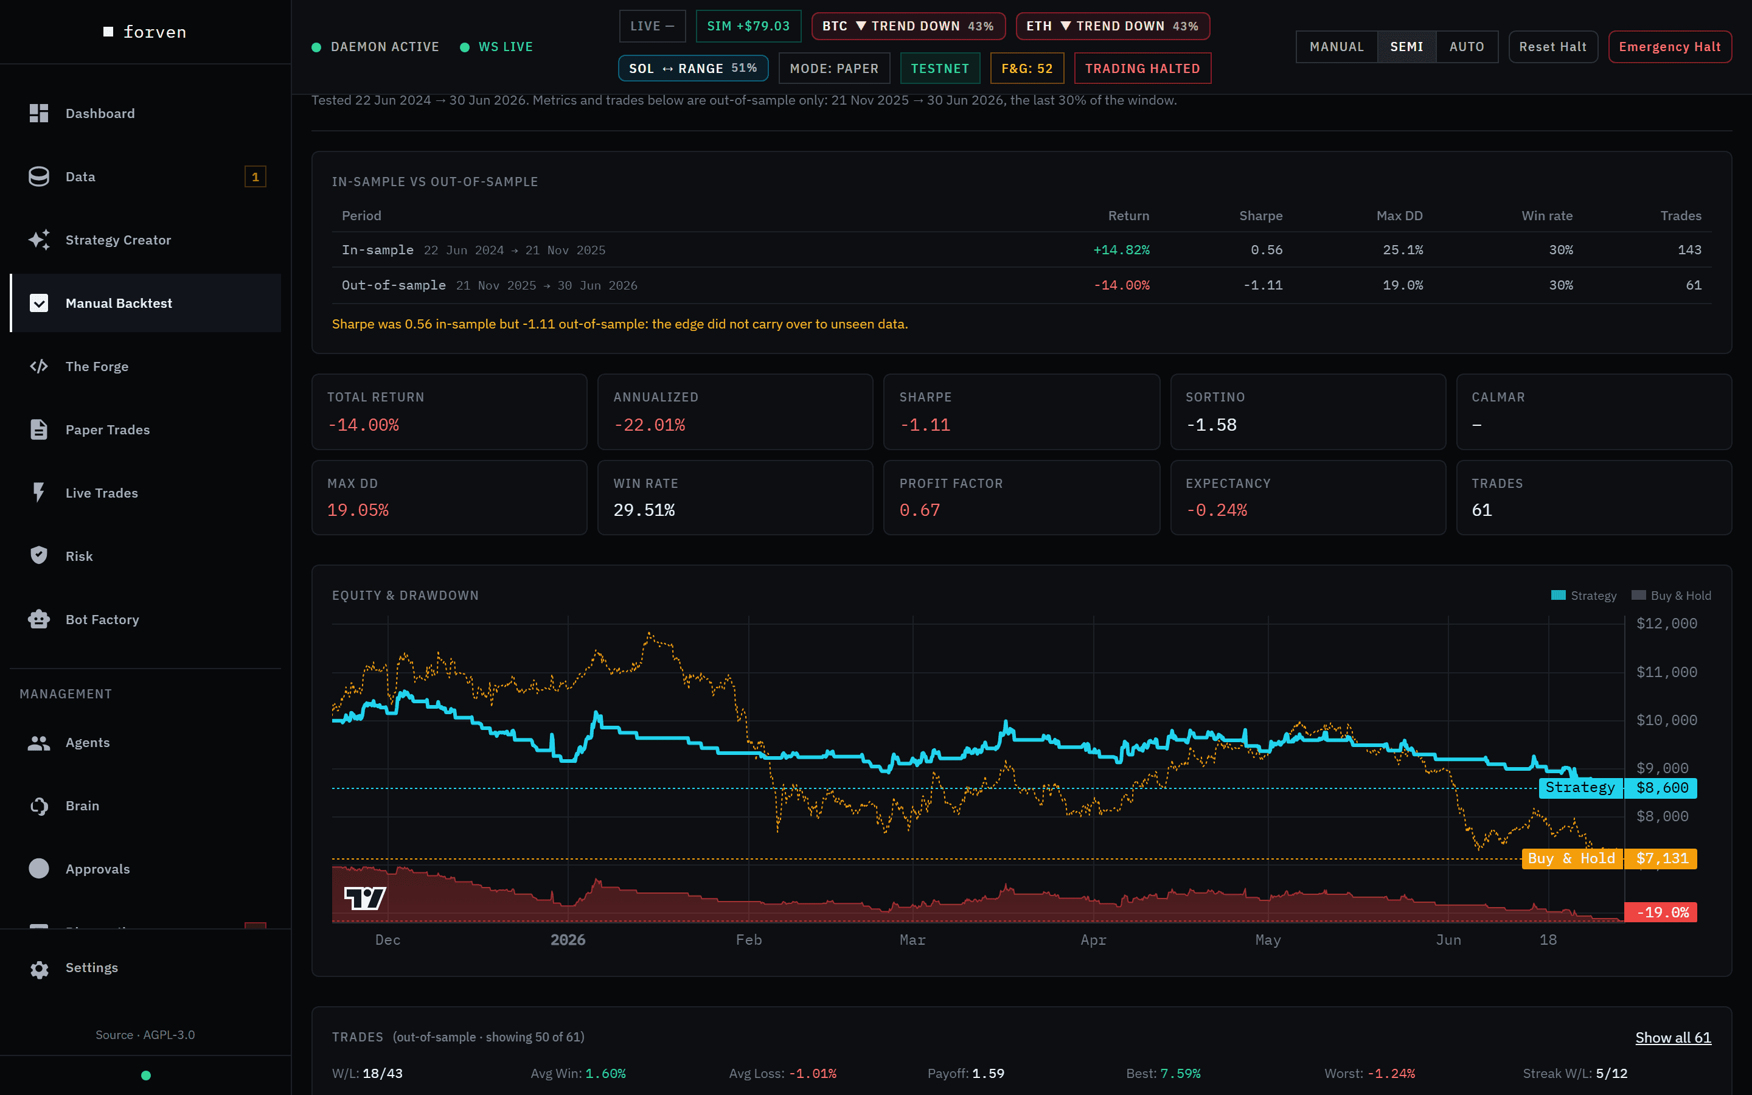Click the Agents people icon

click(39, 742)
